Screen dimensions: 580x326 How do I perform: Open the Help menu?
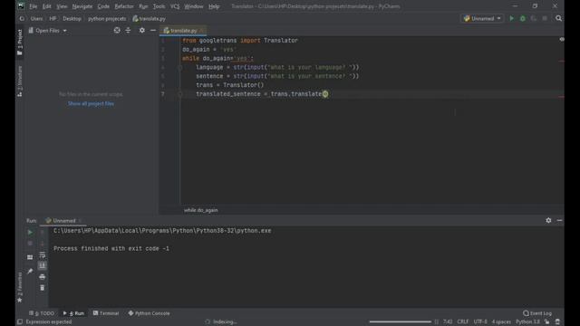[214, 6]
